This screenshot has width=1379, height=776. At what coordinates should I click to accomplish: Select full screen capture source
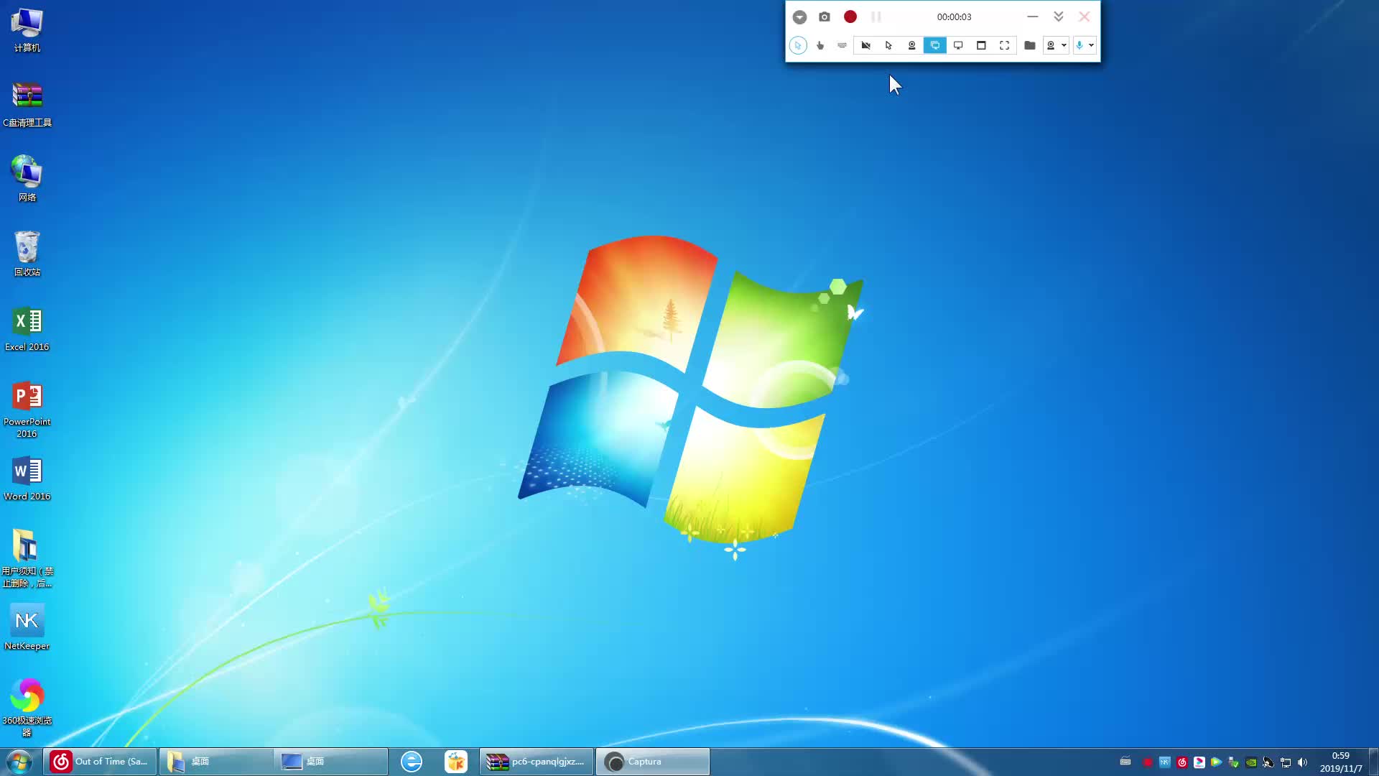point(935,45)
